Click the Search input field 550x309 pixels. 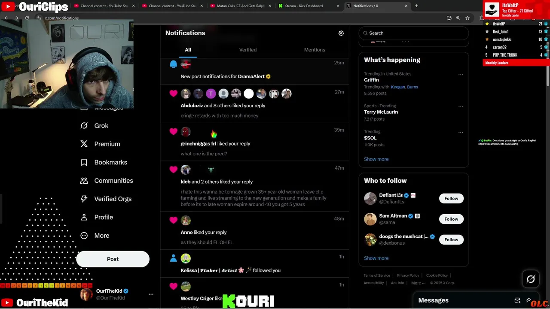(413, 33)
